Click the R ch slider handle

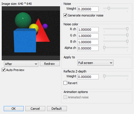tap(127, 29)
